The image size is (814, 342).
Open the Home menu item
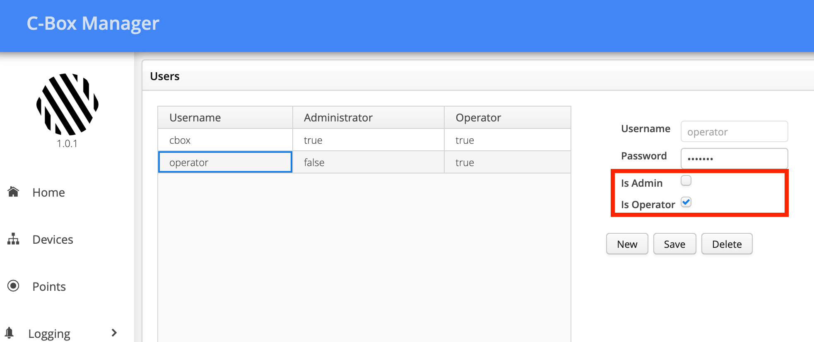(x=48, y=192)
